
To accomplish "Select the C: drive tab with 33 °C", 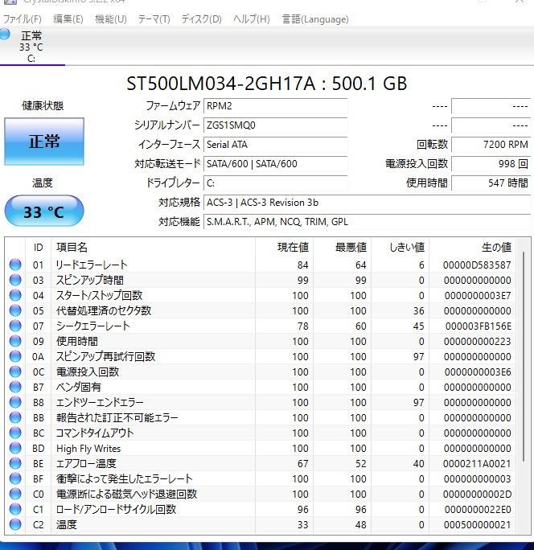I will coord(31,47).
